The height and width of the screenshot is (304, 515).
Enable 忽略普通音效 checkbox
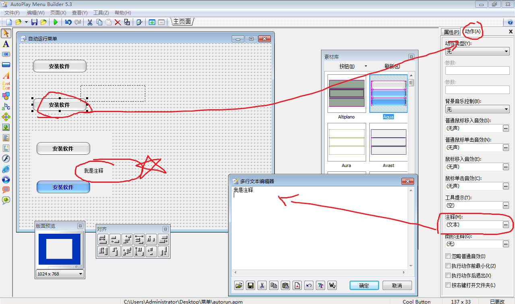[x=448, y=256]
